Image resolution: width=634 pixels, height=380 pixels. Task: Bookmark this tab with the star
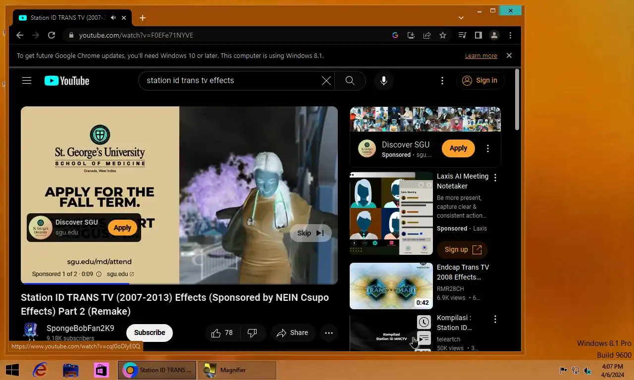pos(443,35)
